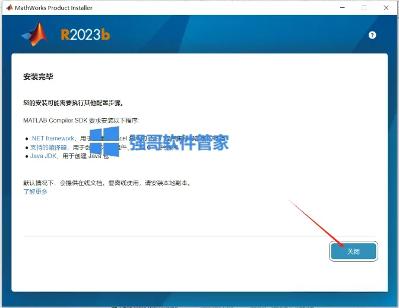The width and height of the screenshot is (399, 308).
Task: Click the MathWorks icon in the title bar
Action: click(9, 8)
